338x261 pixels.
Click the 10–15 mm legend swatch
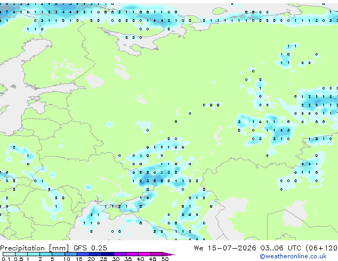tap(70, 254)
